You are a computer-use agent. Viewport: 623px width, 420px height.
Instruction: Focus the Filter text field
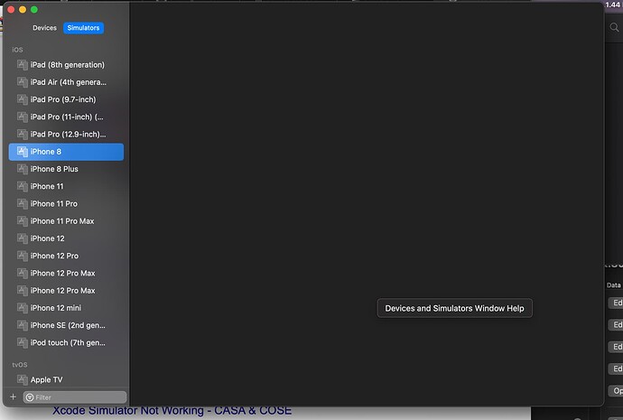(x=75, y=397)
